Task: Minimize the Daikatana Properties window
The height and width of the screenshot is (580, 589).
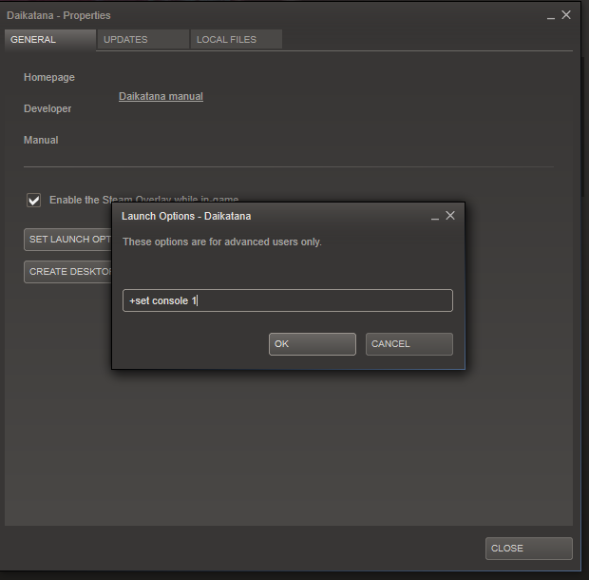Action: point(551,17)
